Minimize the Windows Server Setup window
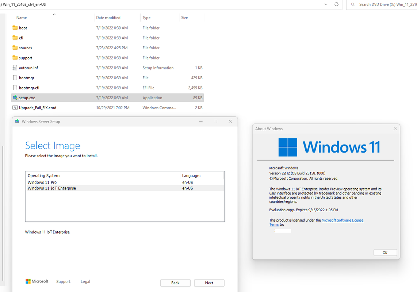Viewport: 417px width, 292px height. coord(201,122)
